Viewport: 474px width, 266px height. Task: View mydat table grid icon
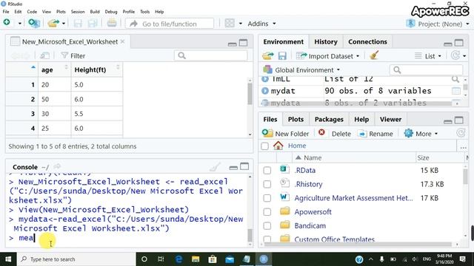[456, 91]
